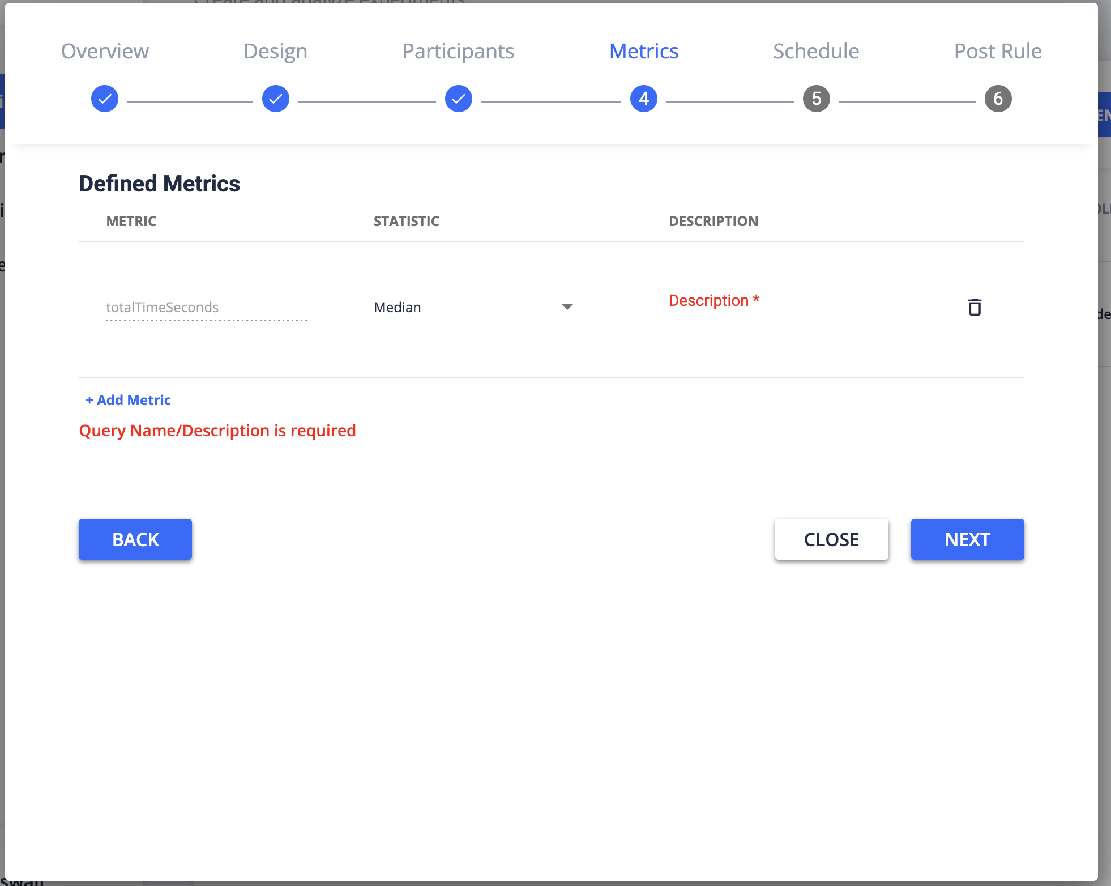The height and width of the screenshot is (886, 1111).
Task: Click the completed checkmark for Overview step
Action: (104, 99)
